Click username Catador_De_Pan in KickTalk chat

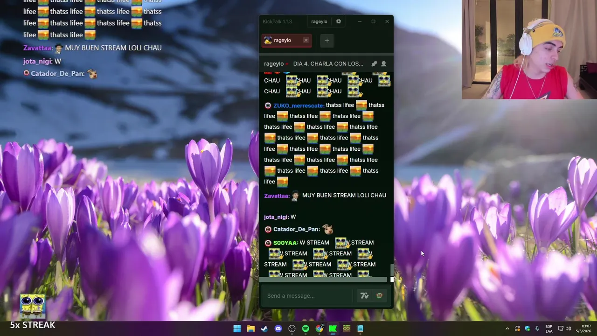click(297, 229)
